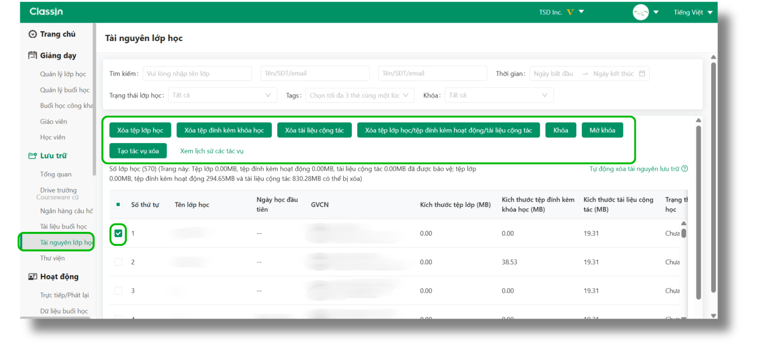Click the main page vertical scrollbar

click(x=713, y=176)
